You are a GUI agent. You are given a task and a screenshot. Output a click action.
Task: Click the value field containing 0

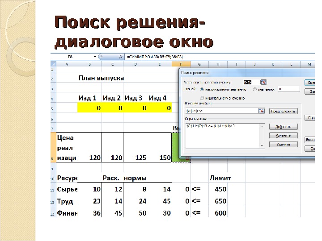pos(289,89)
